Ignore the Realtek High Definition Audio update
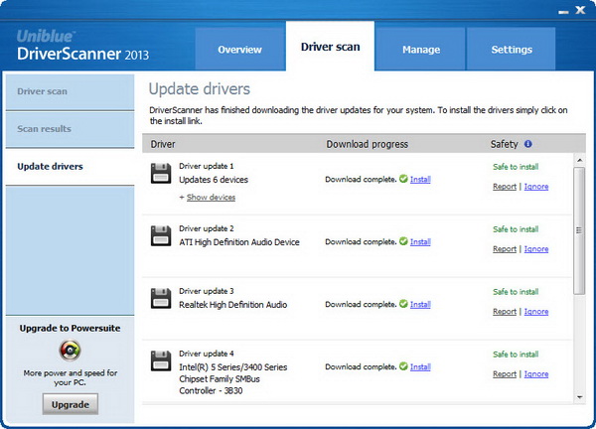 coord(536,312)
